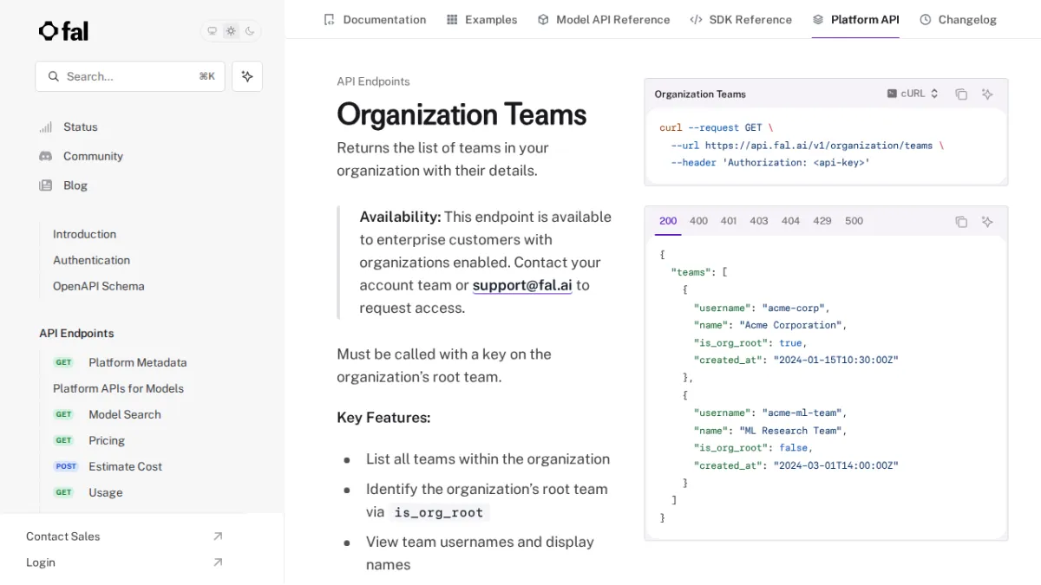The image size is (1041, 585).
Task: Click the is_org_root inline code
Action: (x=439, y=512)
